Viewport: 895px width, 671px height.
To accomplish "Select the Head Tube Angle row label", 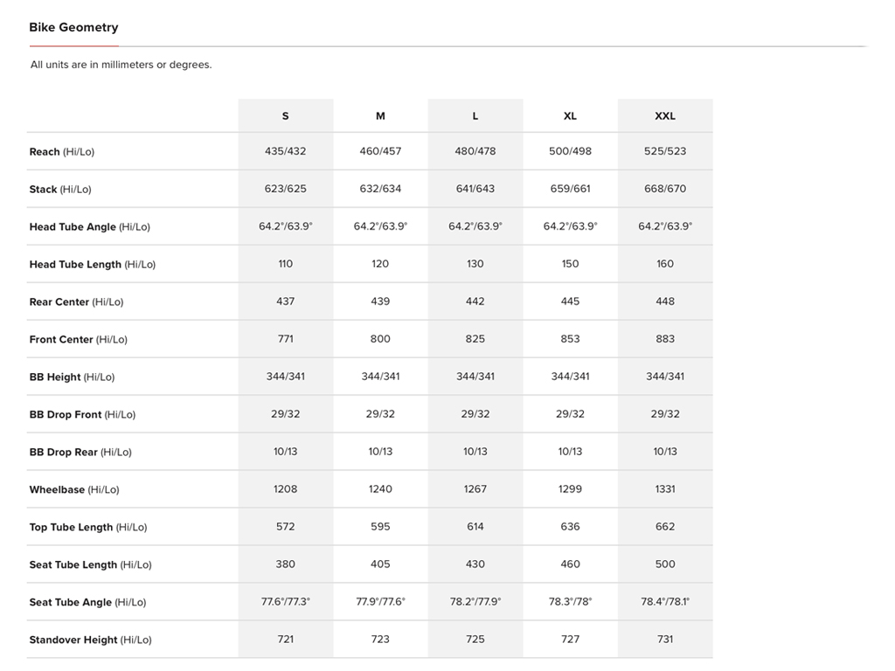I will coord(89,227).
